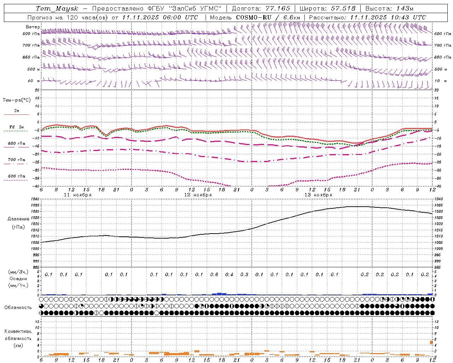
Task: Select the latitude value 57.518
Action: [343, 9]
